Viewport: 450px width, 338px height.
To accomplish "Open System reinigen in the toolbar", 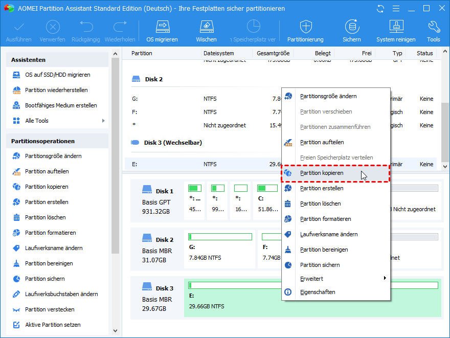I will click(396, 31).
